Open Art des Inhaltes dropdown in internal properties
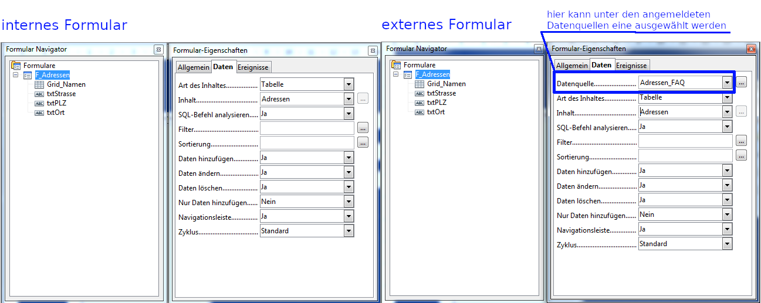Image resolution: width=761 pixels, height=303 pixels. click(x=349, y=84)
